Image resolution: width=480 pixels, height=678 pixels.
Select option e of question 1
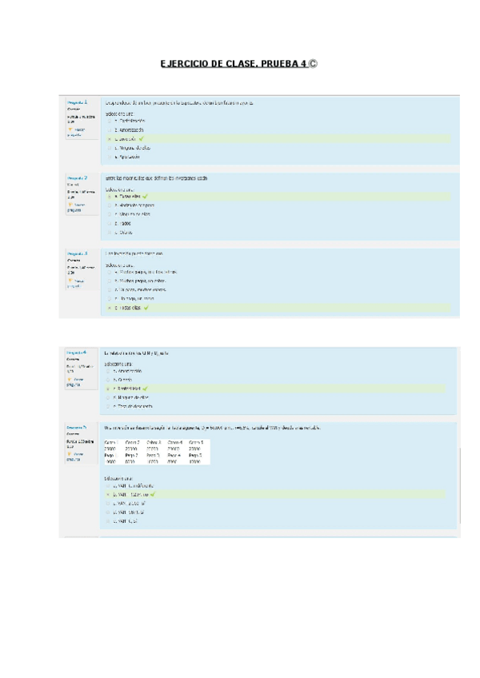110,157
